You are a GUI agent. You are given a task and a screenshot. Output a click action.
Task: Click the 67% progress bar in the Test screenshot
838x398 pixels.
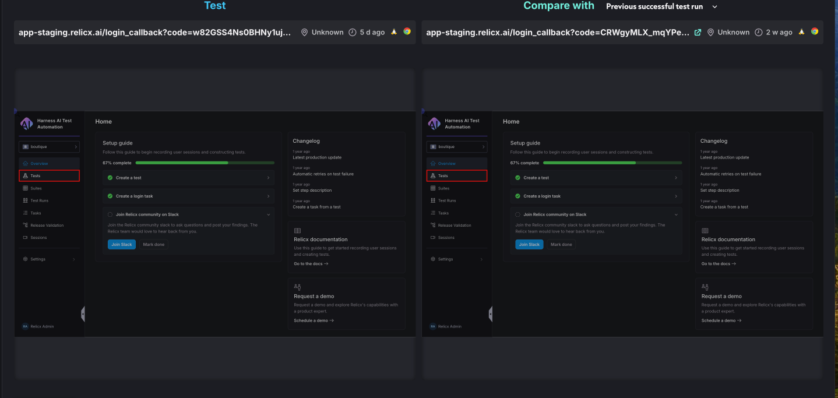(x=205, y=163)
